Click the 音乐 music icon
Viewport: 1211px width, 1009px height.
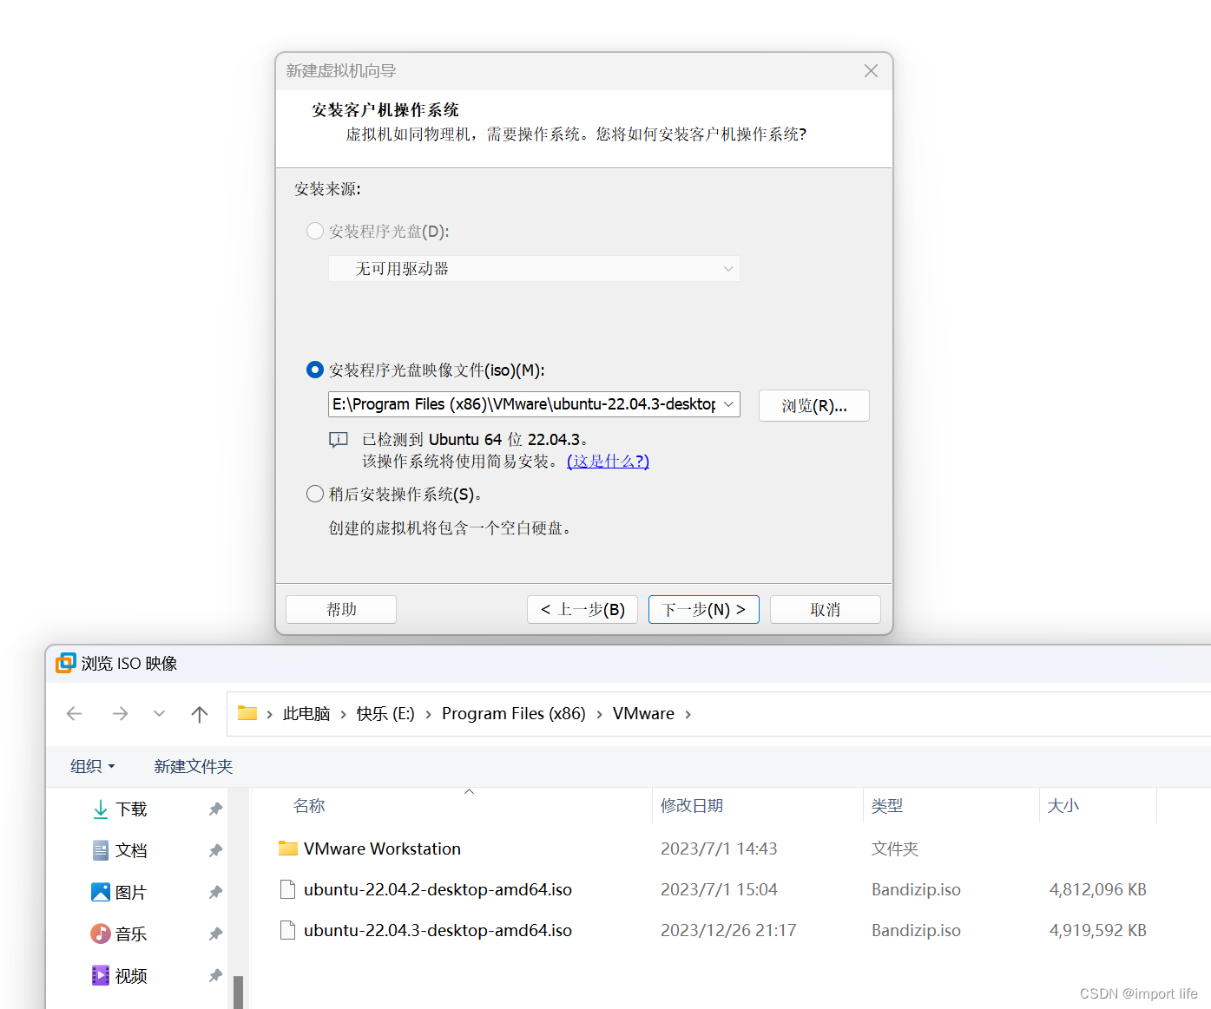click(x=101, y=934)
